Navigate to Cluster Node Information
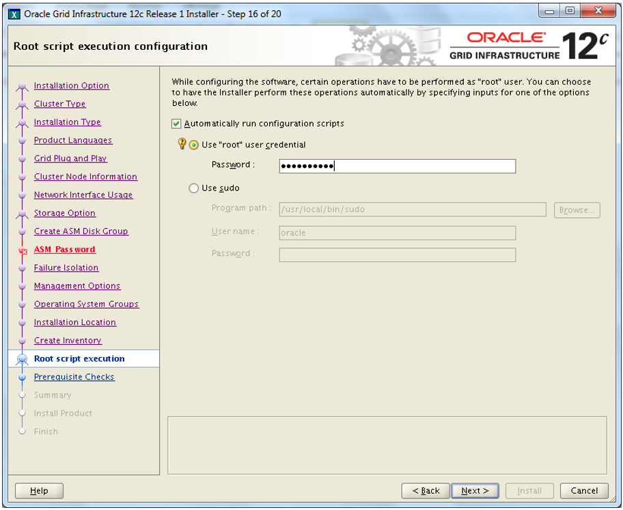 [85, 177]
